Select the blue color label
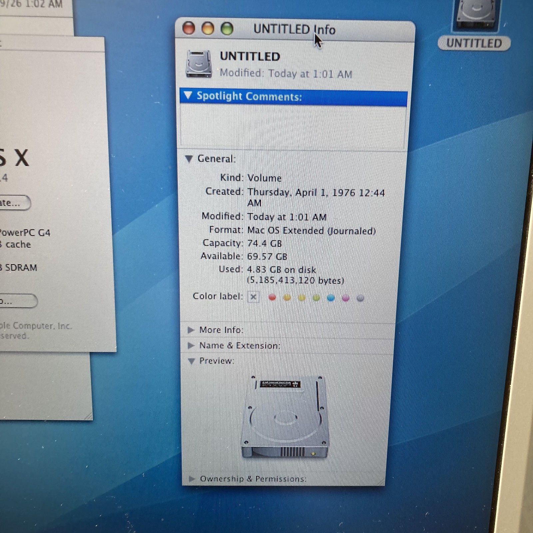533x533 pixels. pos(331,297)
